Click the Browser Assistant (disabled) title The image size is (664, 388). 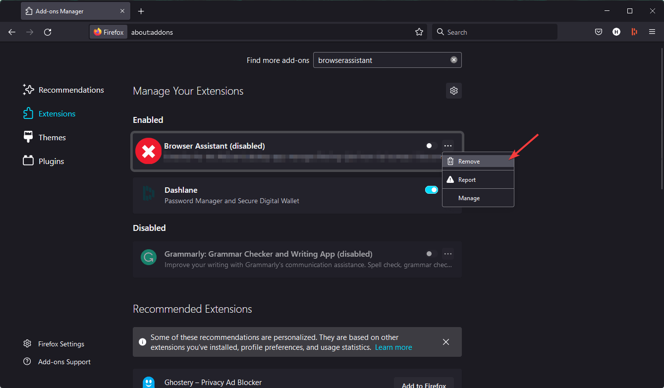[x=215, y=146]
